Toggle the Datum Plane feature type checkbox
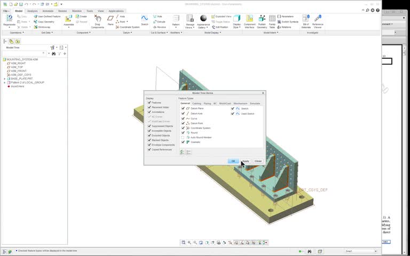The image size is (410, 256). tap(183, 108)
